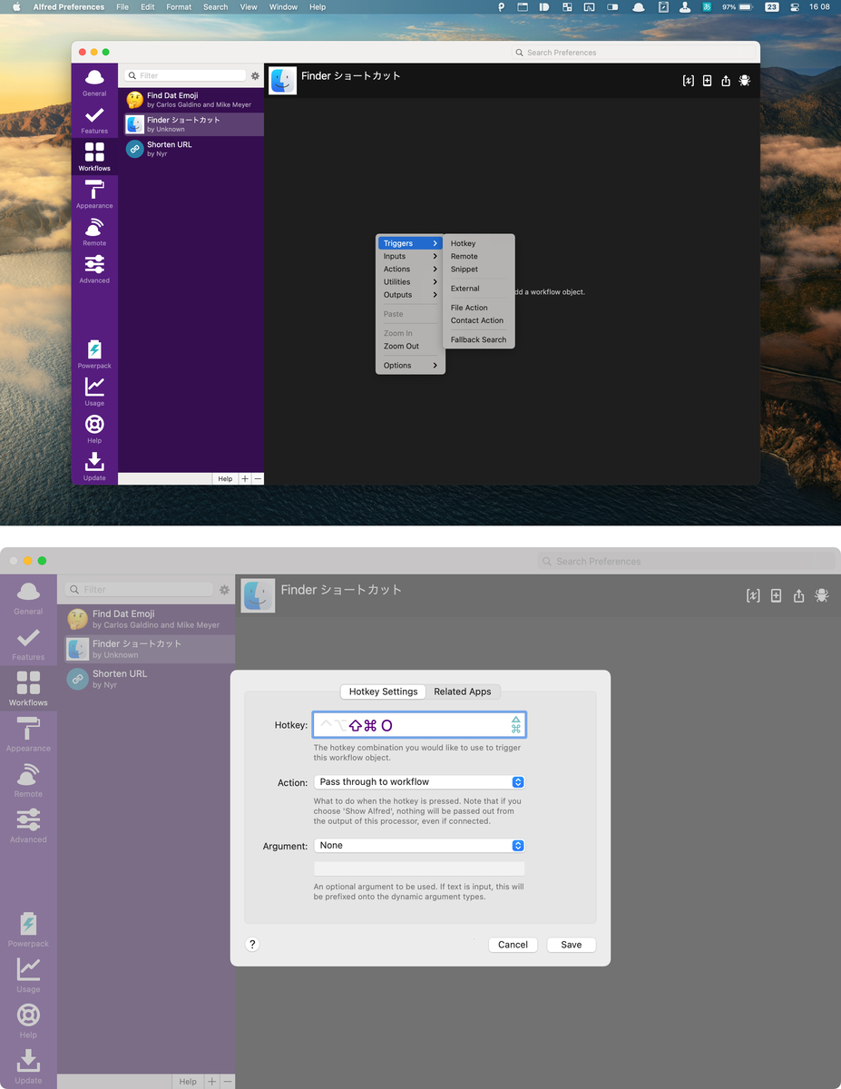Open the Apple menu
The image size is (841, 1089).
(x=16, y=6)
